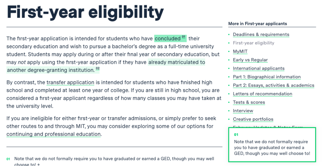Visit International applicants page

[x=259, y=68]
